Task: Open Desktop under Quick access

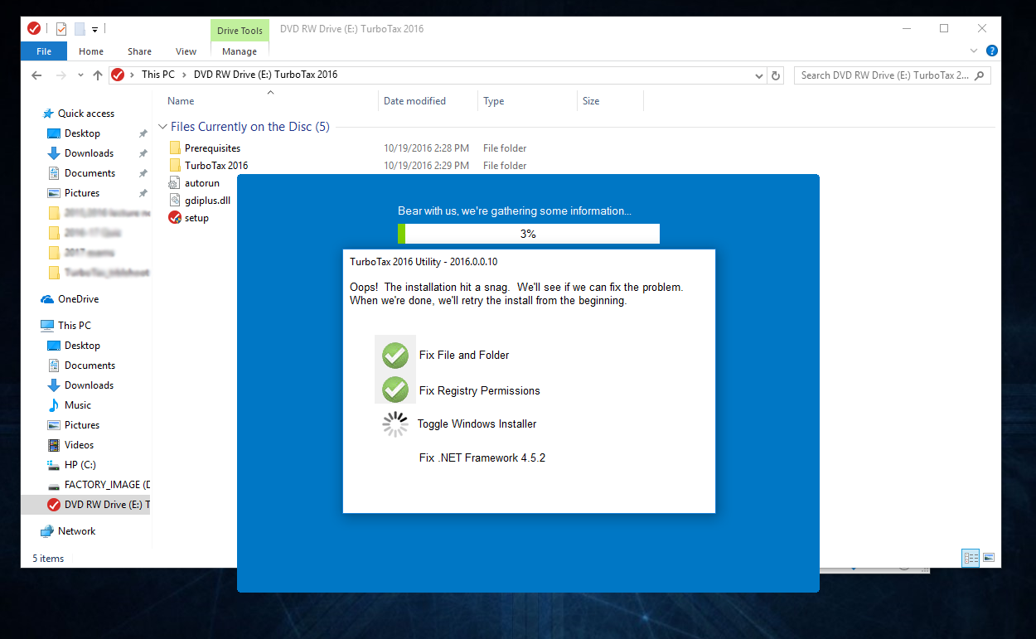Action: [x=82, y=133]
